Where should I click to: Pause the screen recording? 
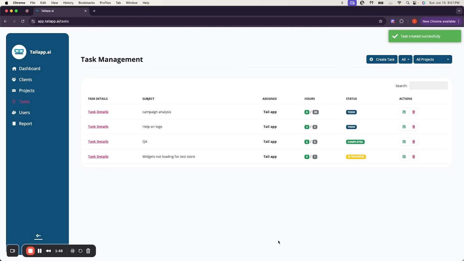click(40, 251)
